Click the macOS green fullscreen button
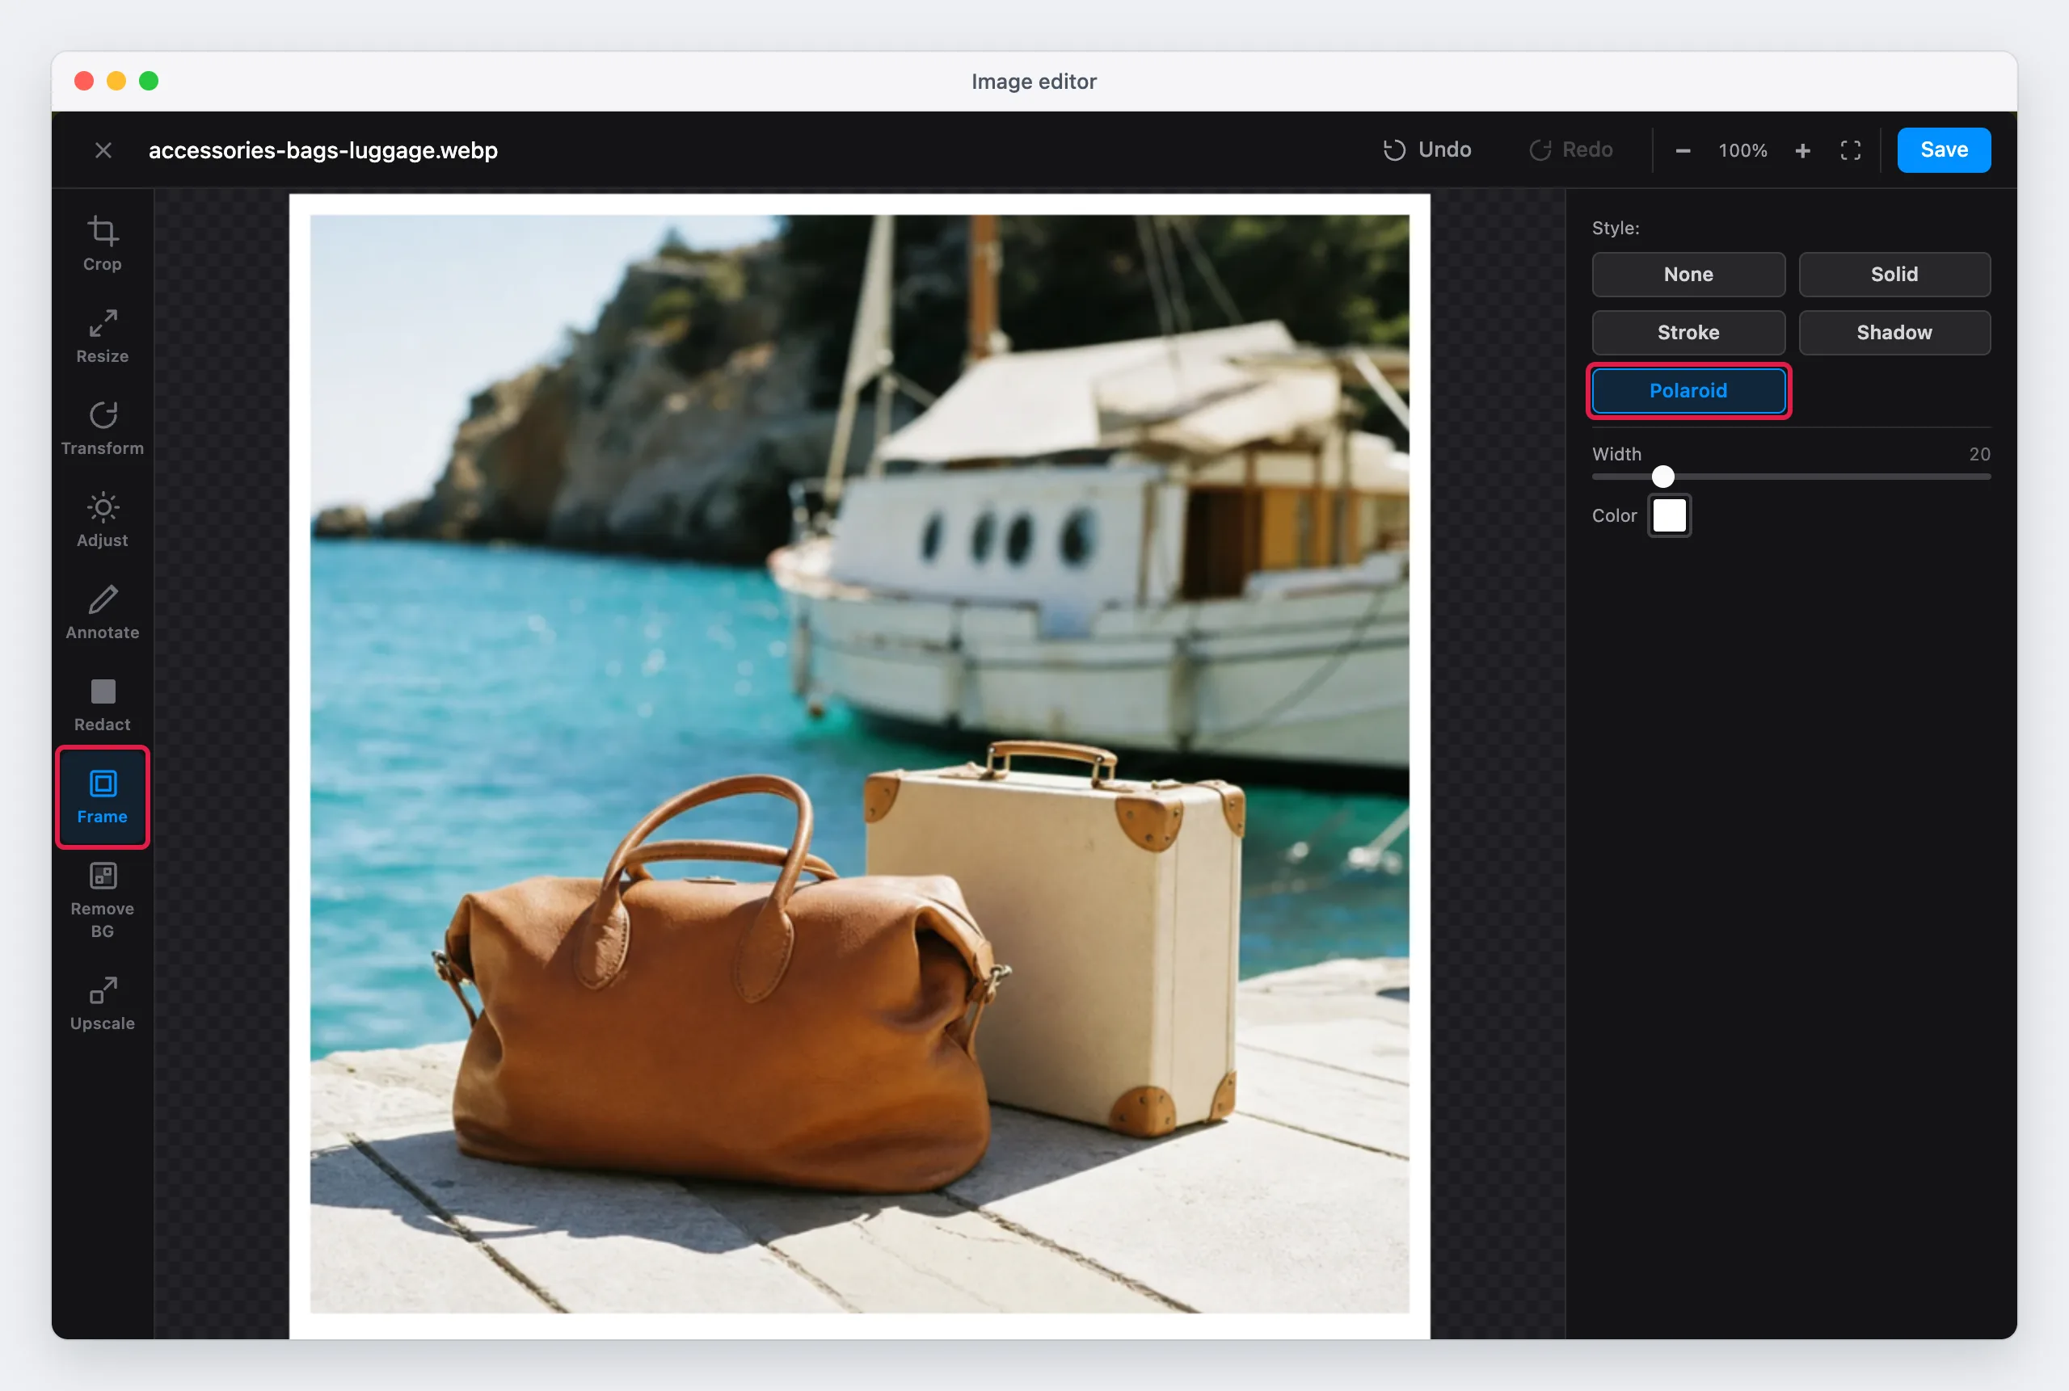The image size is (2069, 1391). point(150,81)
